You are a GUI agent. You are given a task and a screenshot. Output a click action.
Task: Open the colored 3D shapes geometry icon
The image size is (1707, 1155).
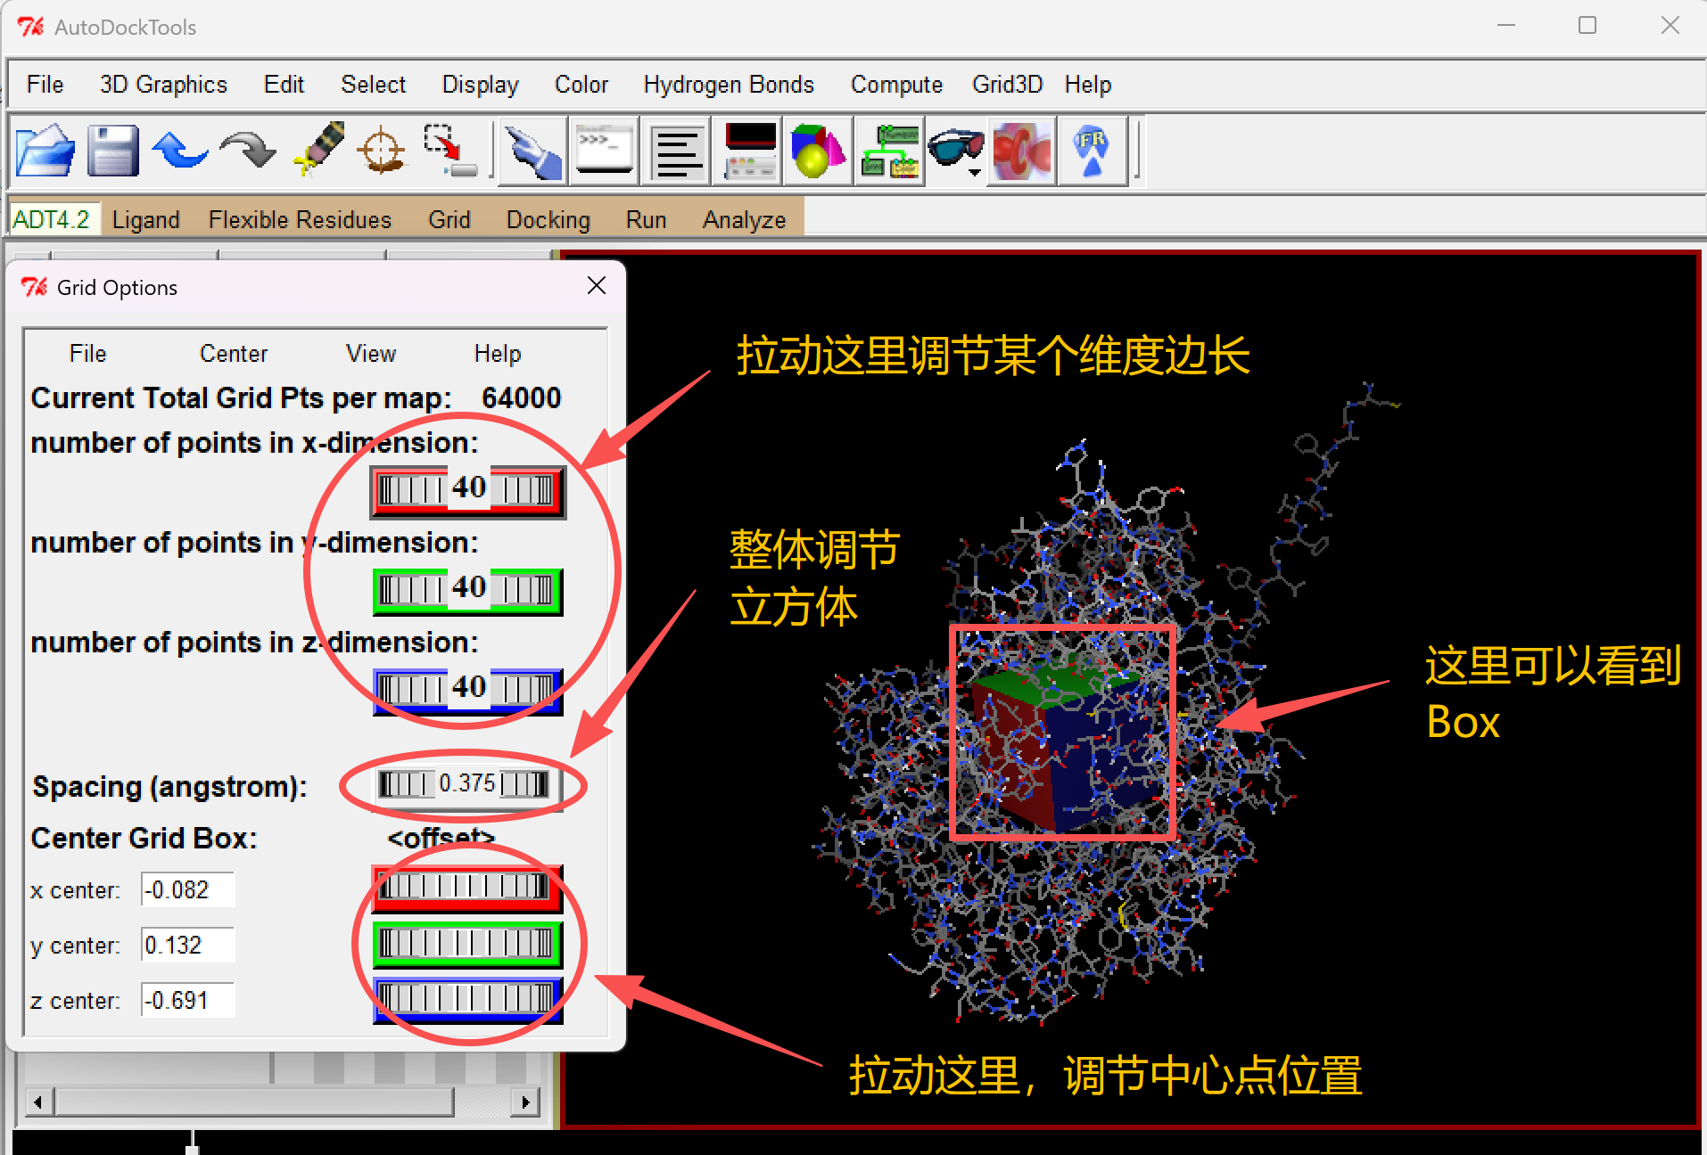[817, 150]
